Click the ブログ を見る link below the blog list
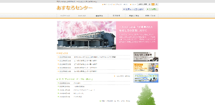The width and height of the screenshot is (215, 105). point(116,101)
